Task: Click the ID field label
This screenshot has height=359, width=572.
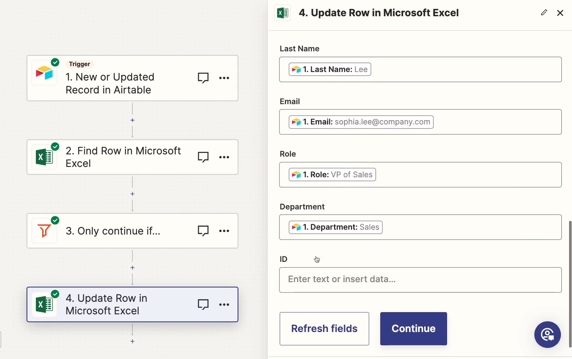Action: [x=283, y=259]
